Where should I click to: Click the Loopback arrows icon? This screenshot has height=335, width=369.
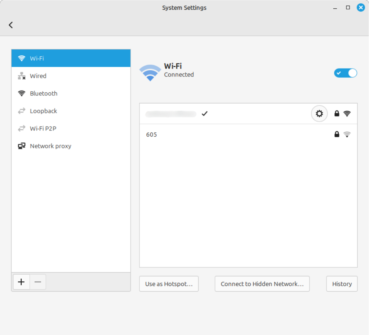click(22, 111)
